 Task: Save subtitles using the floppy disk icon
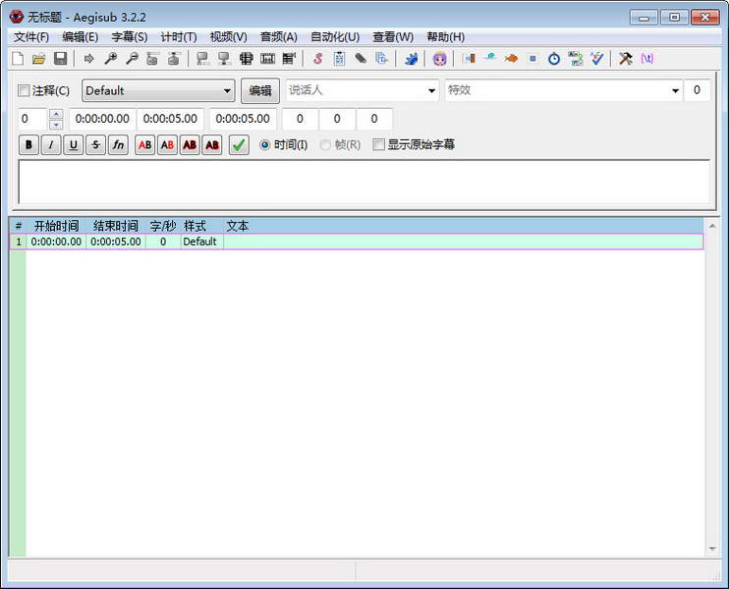coord(61,59)
